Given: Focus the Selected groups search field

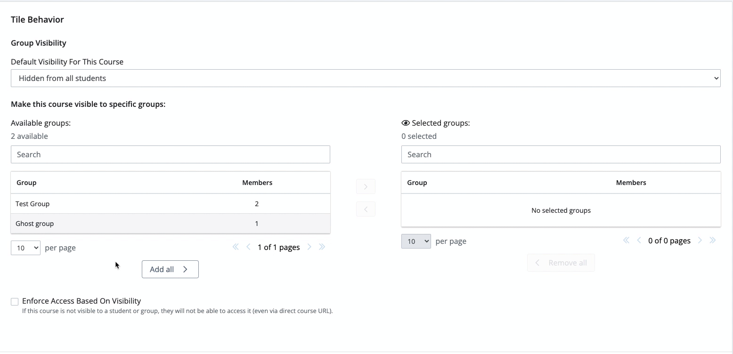Looking at the screenshot, I should 561,154.
